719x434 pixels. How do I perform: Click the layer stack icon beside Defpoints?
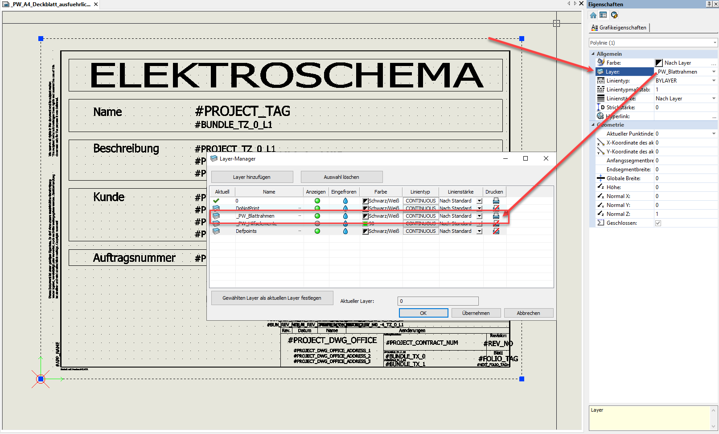[x=216, y=231]
